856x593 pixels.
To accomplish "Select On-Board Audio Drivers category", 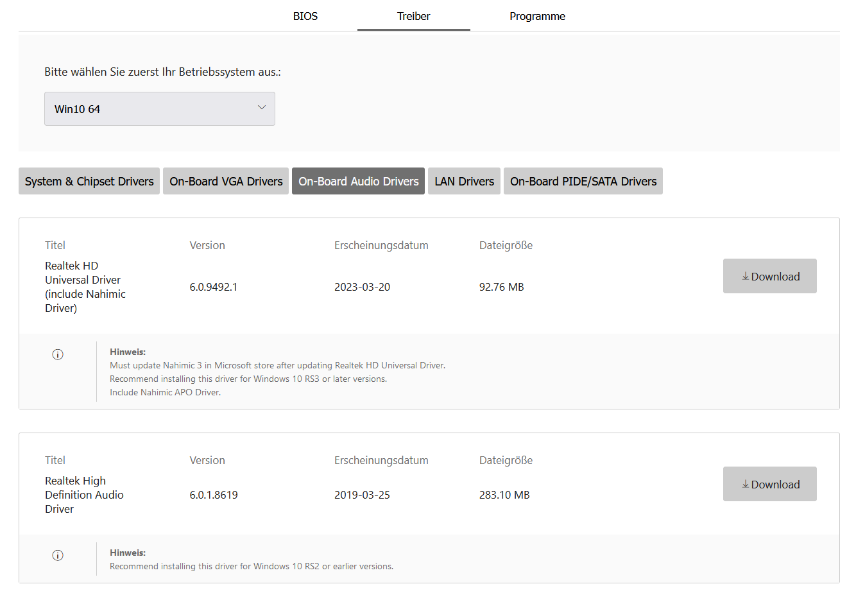I will tap(358, 182).
